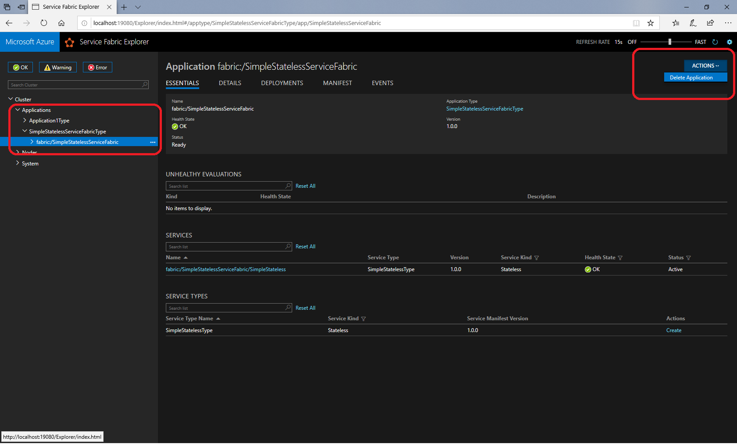Viewport: 737px width, 444px height.
Task: Open fabric:/SimpleStatelessServiceFabric/SimpleStateless service link
Action: 225,269
